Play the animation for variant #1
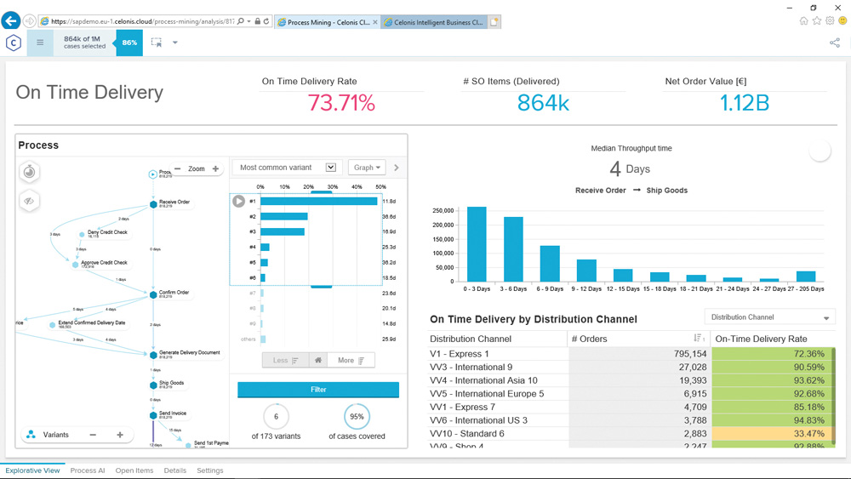The width and height of the screenshot is (851, 479). click(x=239, y=202)
